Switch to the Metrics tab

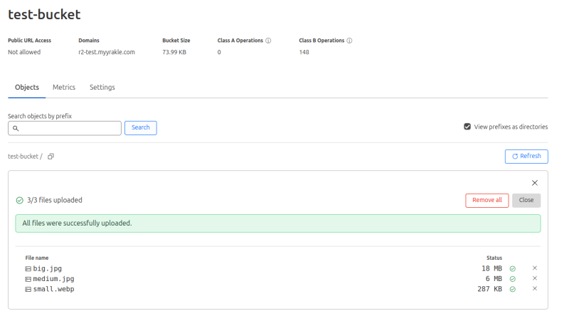[64, 88]
